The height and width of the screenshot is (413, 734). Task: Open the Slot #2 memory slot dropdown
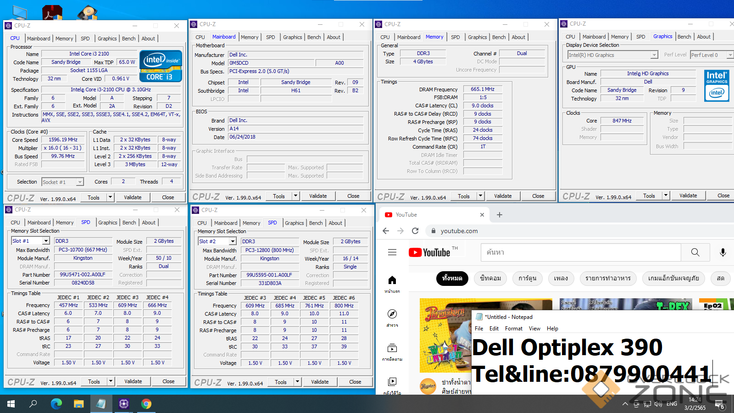point(233,241)
